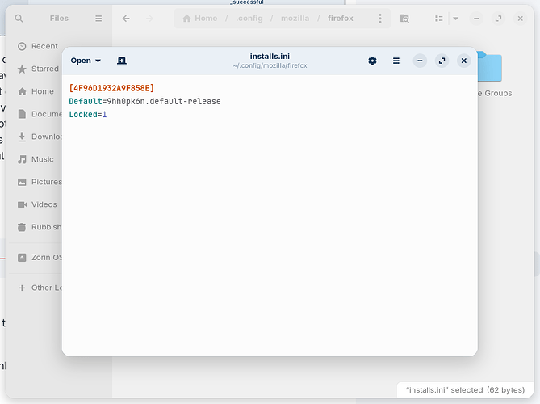The height and width of the screenshot is (404, 540).
Task: Go back in the Files window
Action: [x=126, y=19]
